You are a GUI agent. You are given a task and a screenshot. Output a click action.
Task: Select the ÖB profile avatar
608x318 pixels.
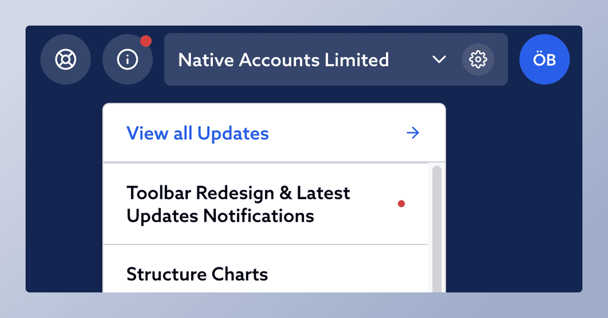tap(544, 59)
